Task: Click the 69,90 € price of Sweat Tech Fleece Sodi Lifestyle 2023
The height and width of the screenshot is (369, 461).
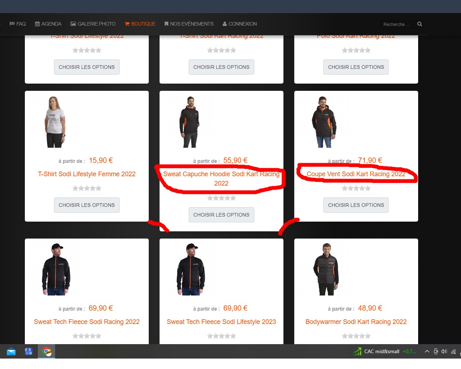Action: click(236, 308)
